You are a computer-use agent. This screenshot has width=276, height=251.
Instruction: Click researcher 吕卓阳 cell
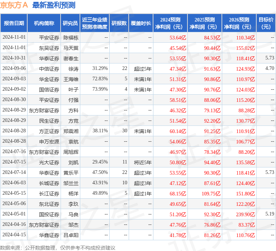point(71,235)
